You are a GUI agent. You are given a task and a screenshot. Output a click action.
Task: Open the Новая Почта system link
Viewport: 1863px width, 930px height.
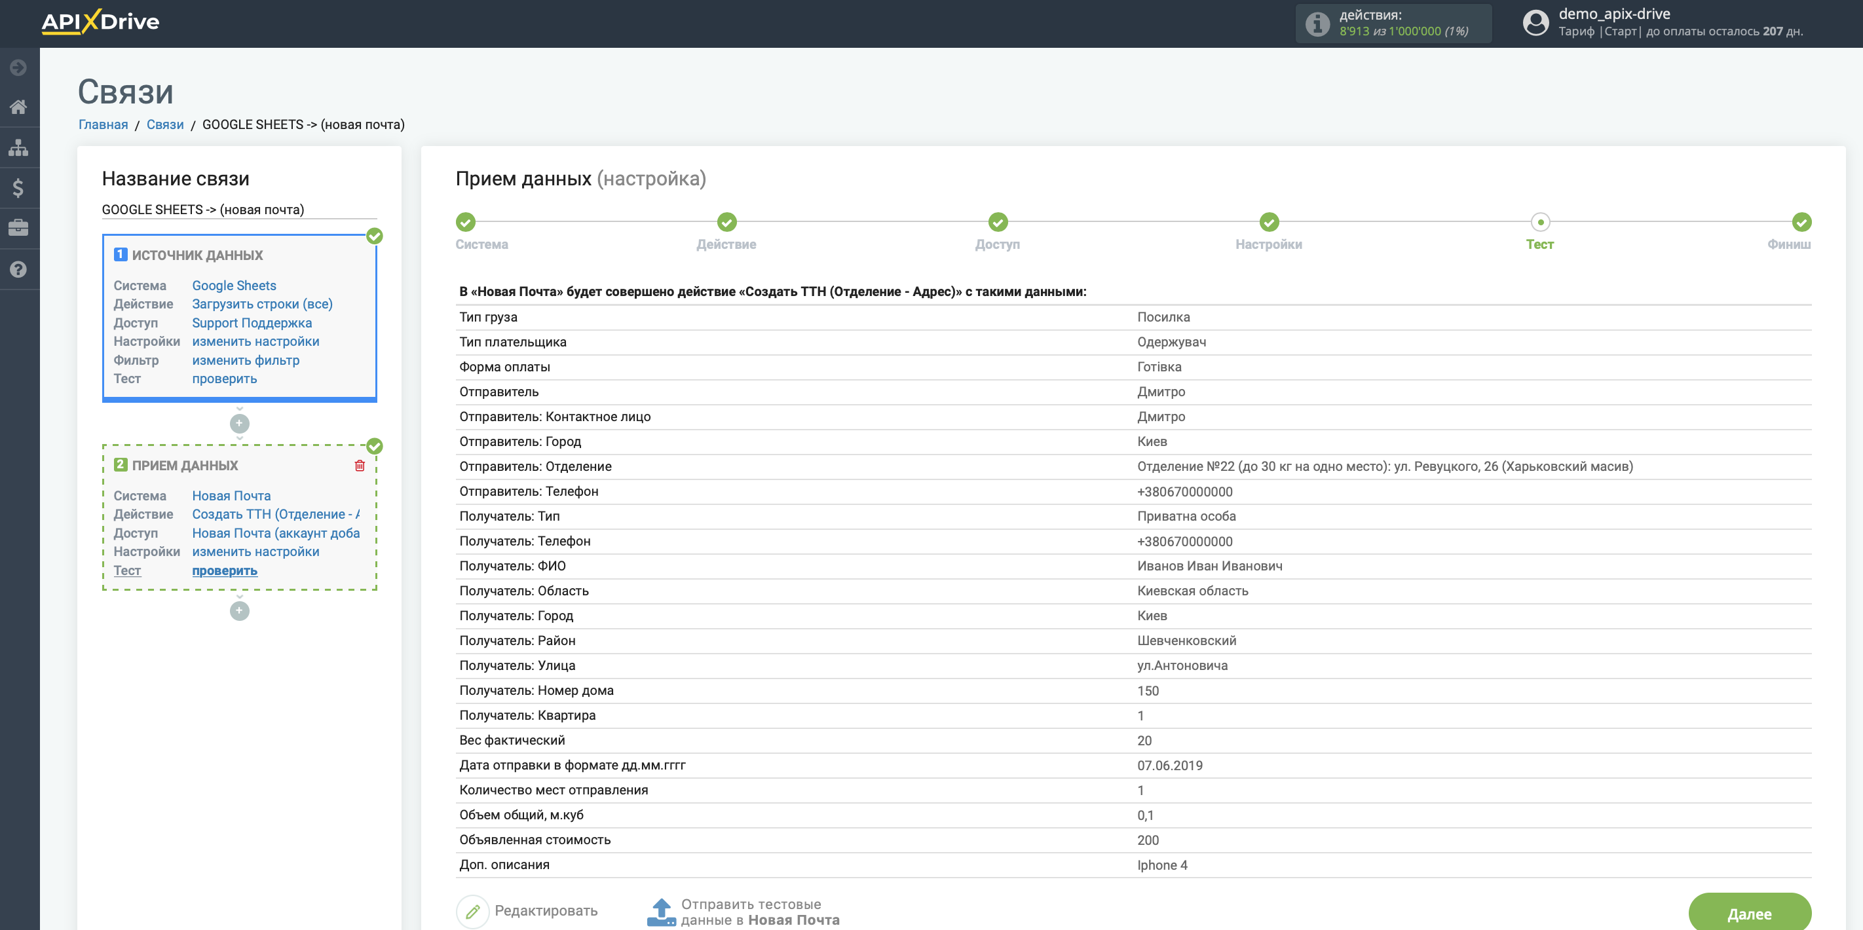click(231, 495)
